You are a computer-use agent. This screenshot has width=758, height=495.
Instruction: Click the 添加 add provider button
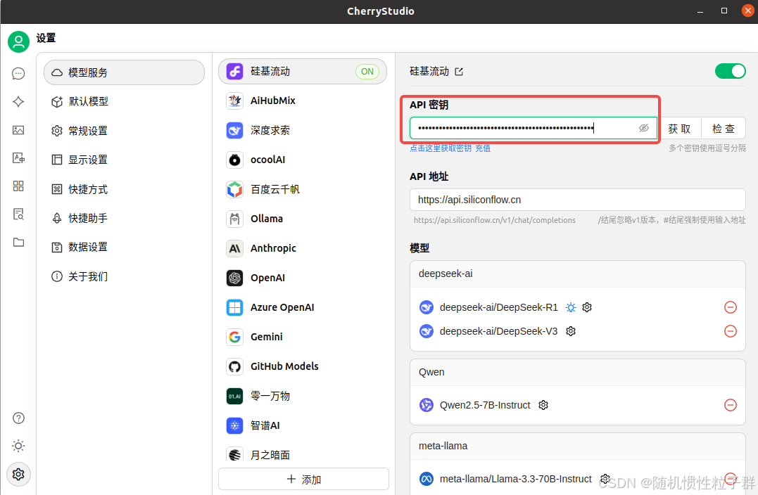(x=303, y=479)
